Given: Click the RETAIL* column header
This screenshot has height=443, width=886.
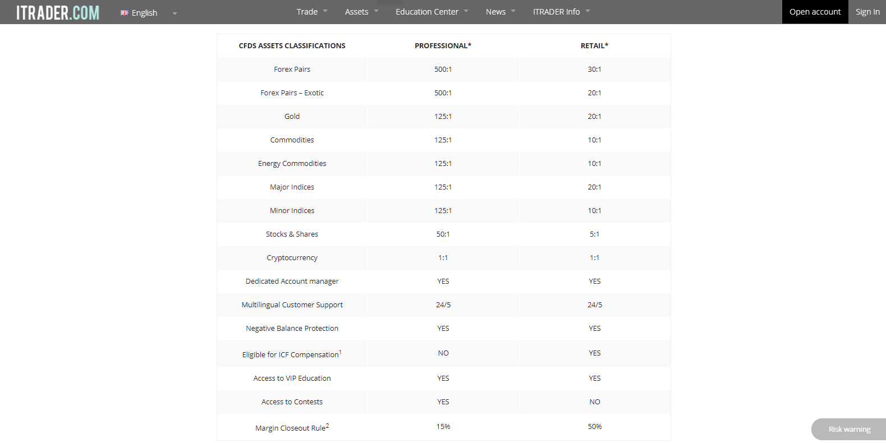Looking at the screenshot, I should pyautogui.click(x=594, y=46).
